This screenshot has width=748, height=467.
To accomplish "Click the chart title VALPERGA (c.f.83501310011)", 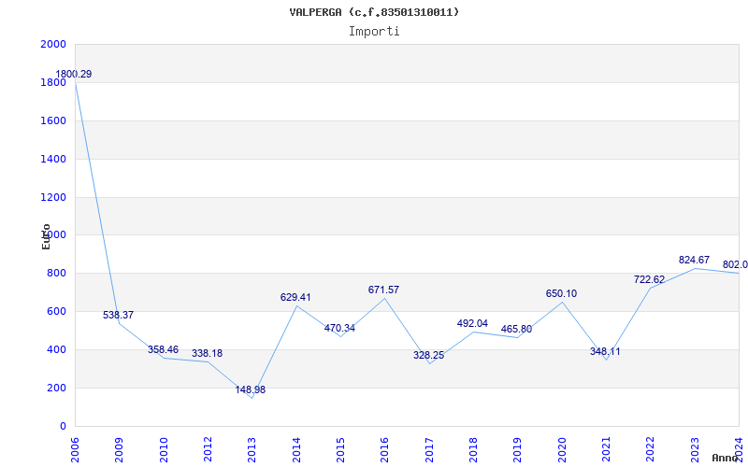I will pos(374,12).
